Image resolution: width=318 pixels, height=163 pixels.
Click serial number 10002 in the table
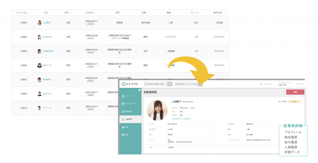[24, 23]
